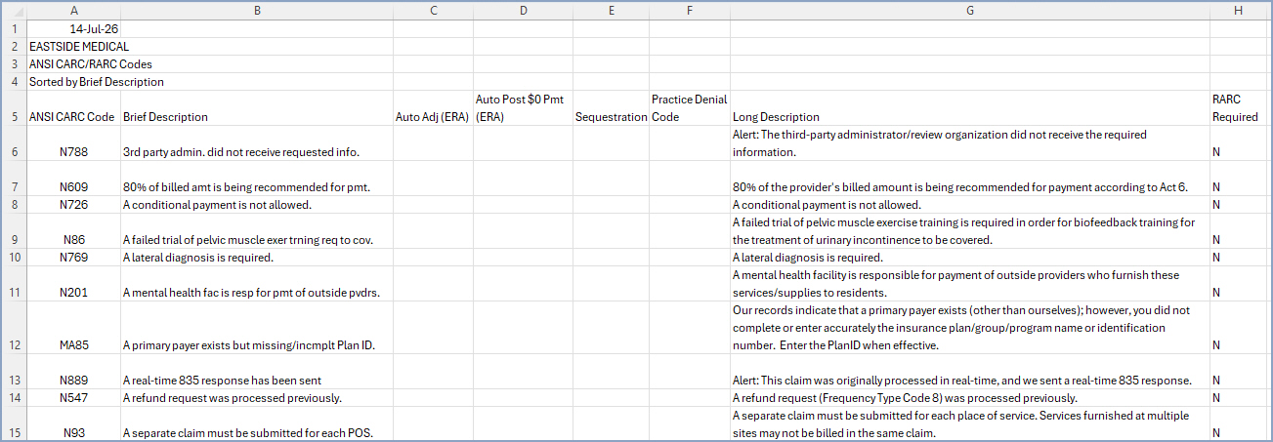Select code cell N201
Viewport: 1273px width, 442px height.
pos(74,284)
